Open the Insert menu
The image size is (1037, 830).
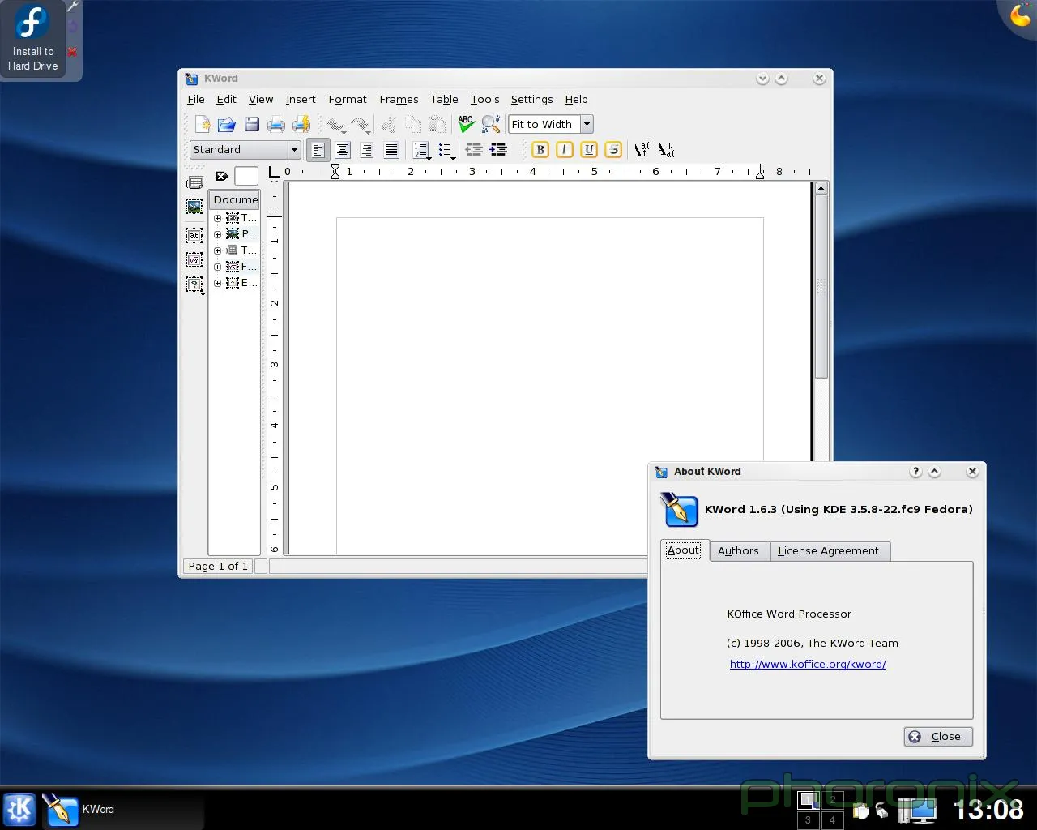coord(301,99)
